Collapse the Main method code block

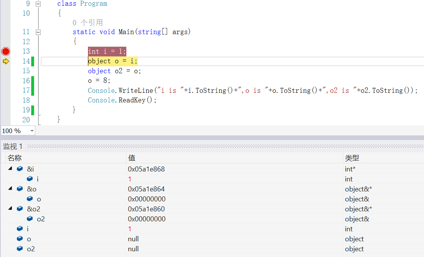pyautogui.click(x=38, y=32)
